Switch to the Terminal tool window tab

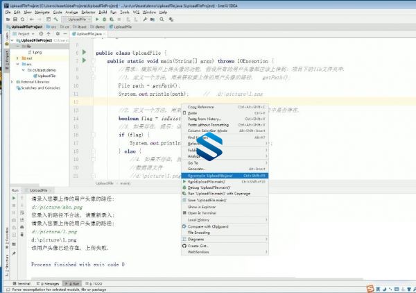[21, 283]
